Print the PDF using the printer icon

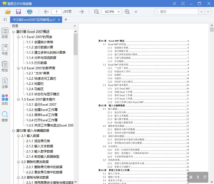29,12
